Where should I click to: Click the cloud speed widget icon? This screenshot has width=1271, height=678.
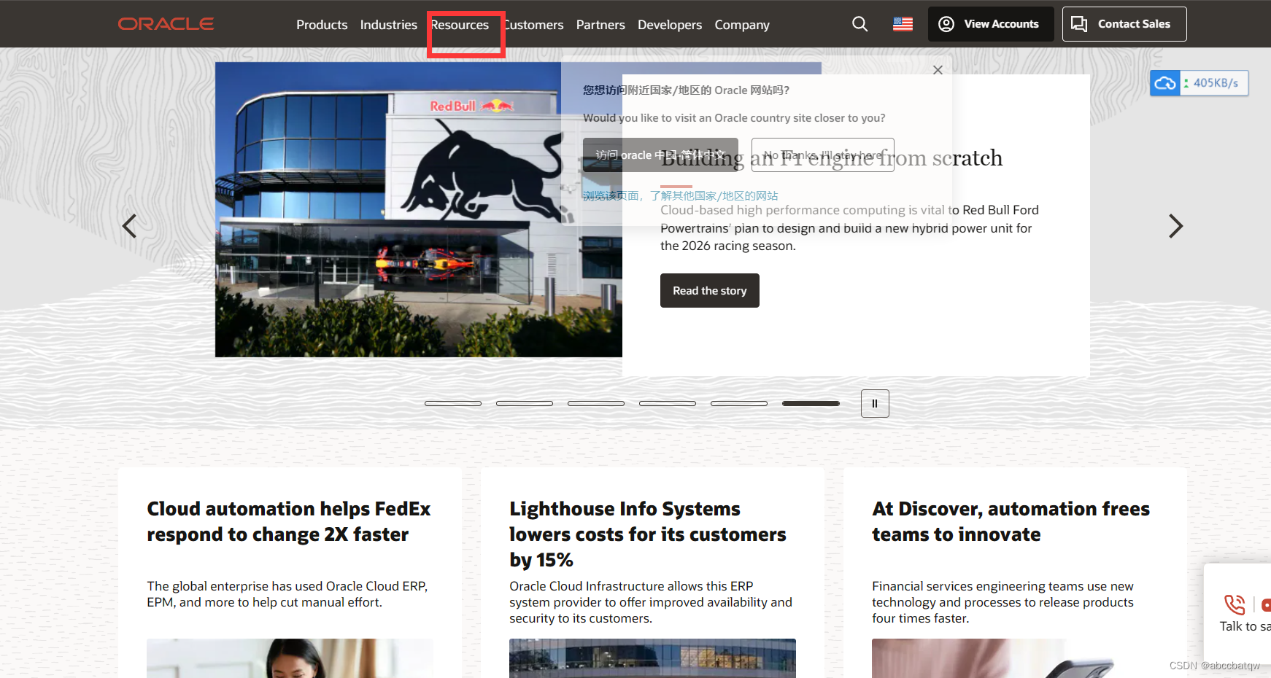pyautogui.click(x=1165, y=83)
